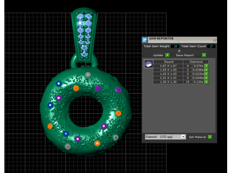Click the Total Gem Count value 27
The height and width of the screenshot is (173, 231).
click(x=211, y=46)
